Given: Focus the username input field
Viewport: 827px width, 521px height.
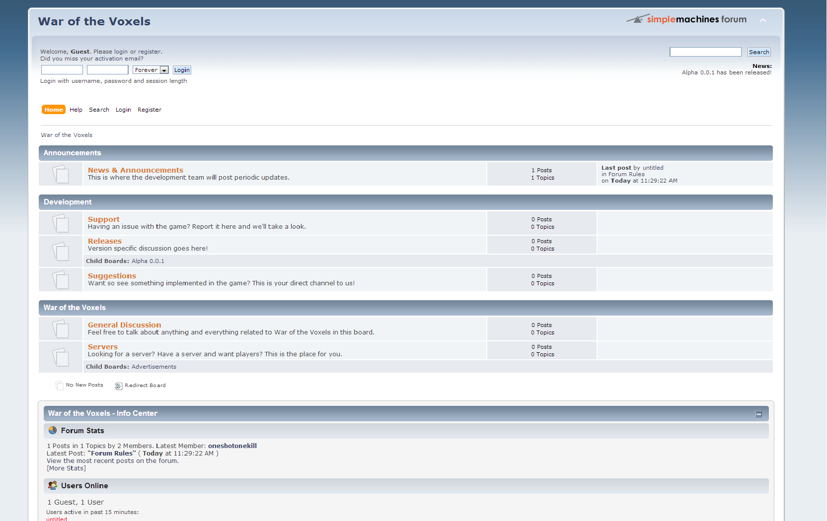Looking at the screenshot, I should (62, 70).
